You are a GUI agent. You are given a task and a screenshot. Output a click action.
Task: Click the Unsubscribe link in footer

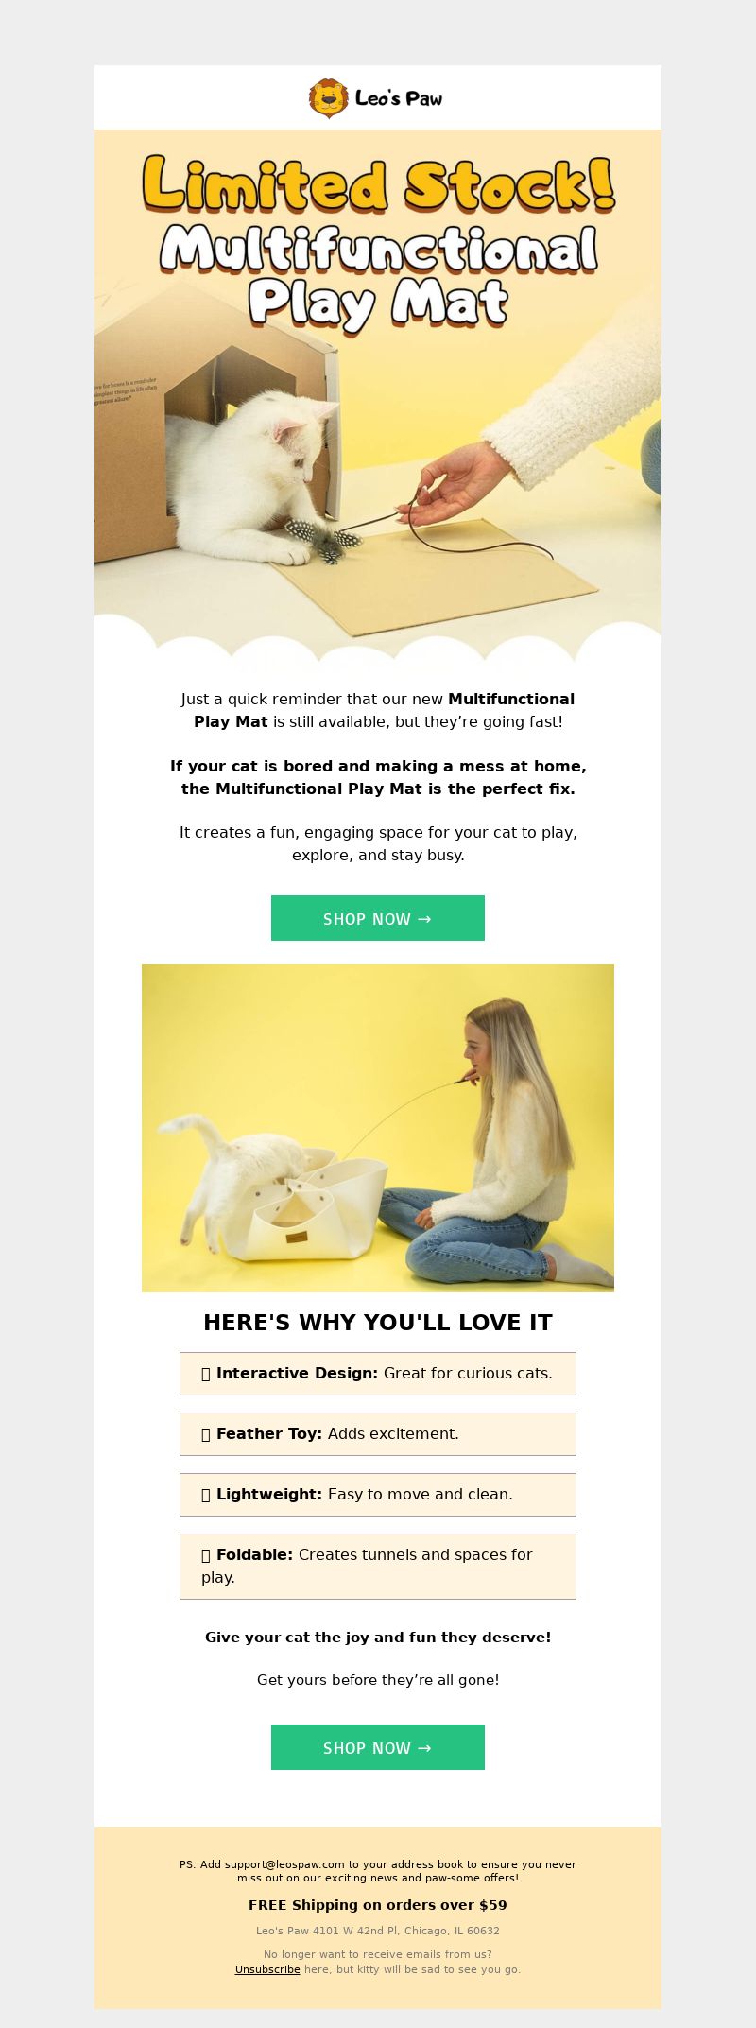pyautogui.click(x=267, y=1969)
